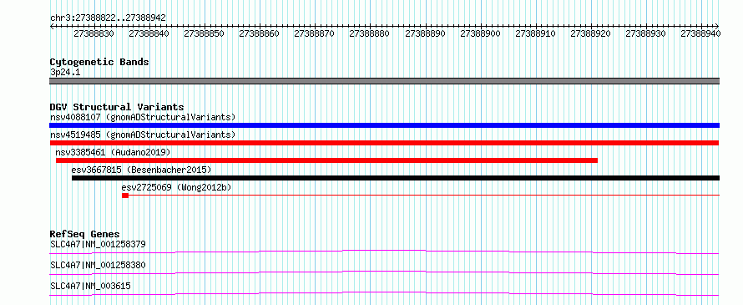This screenshot has width=743, height=305.
Task: Click ruler position 27388850
Action: 204,33
